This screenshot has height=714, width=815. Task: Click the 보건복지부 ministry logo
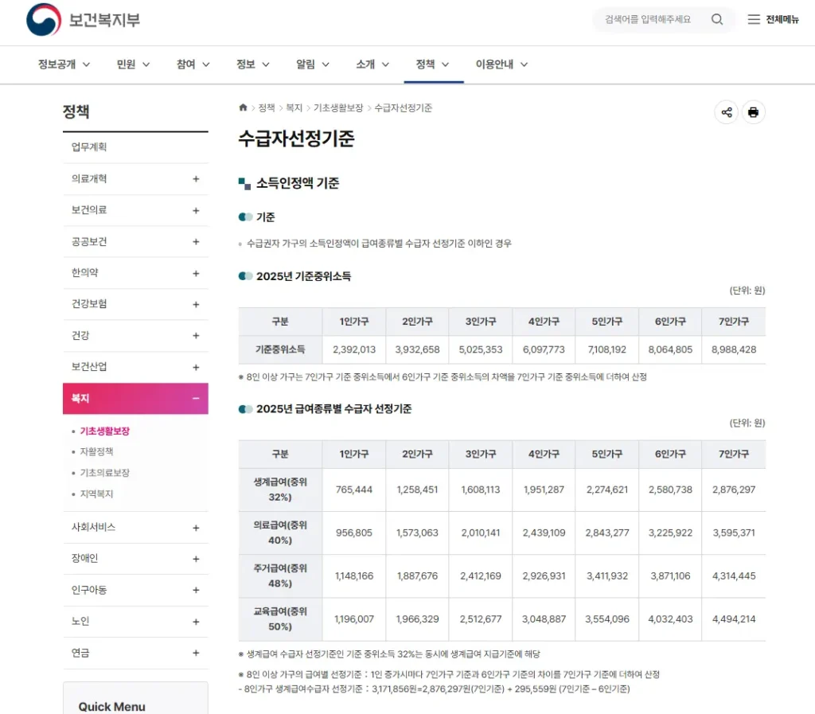[76, 19]
